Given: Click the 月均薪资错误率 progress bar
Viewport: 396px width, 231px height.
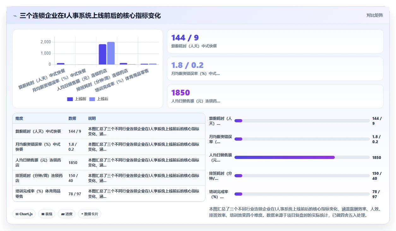Looking at the screenshot, I should 302,139.
